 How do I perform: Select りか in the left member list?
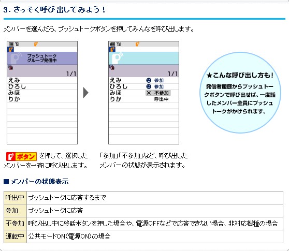[x=14, y=99]
